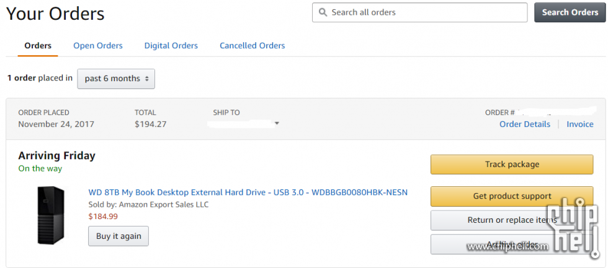The width and height of the screenshot is (608, 268).
Task: Switch to the Open Orders tab
Action: 98,46
